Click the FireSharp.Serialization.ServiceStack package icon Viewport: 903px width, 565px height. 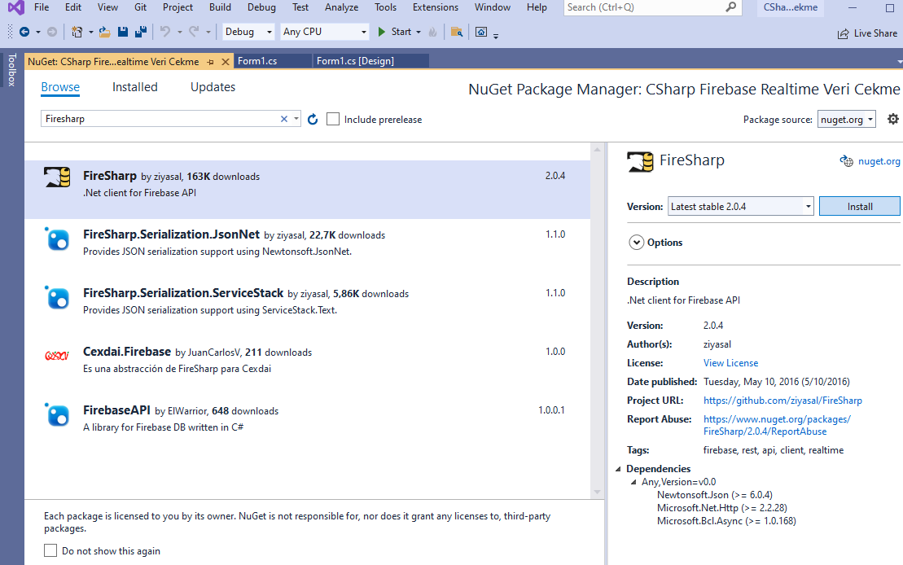[x=58, y=298]
